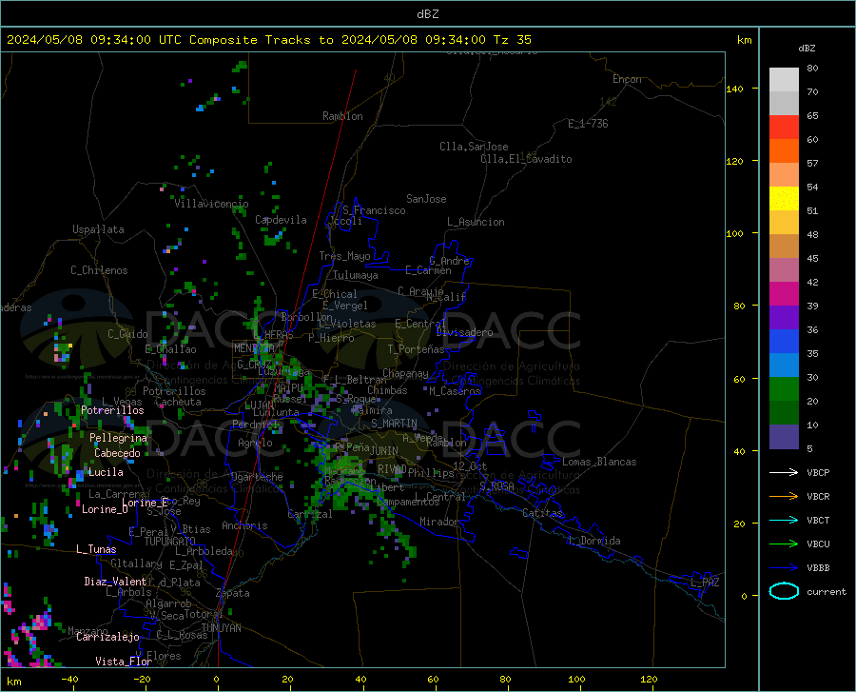Image resolution: width=856 pixels, height=692 pixels.
Task: Click the Potrerillos pink label
Action: [x=112, y=410]
